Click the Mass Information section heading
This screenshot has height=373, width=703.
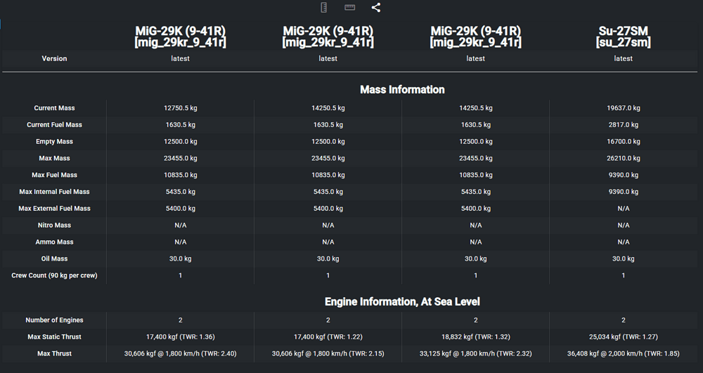pos(402,89)
